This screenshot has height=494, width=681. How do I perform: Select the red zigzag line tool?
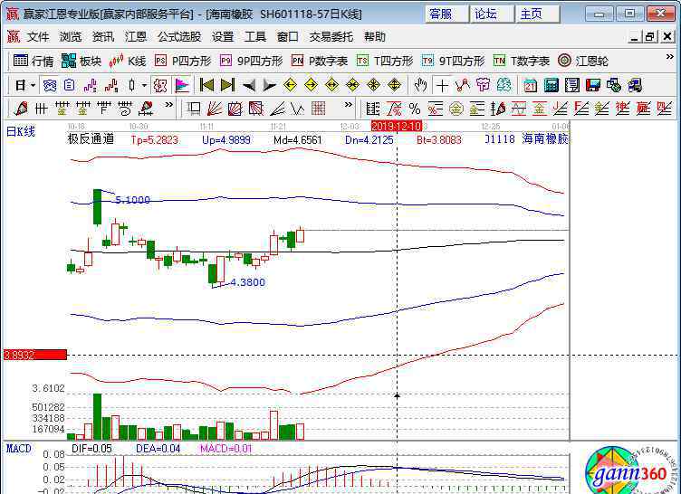(463, 85)
